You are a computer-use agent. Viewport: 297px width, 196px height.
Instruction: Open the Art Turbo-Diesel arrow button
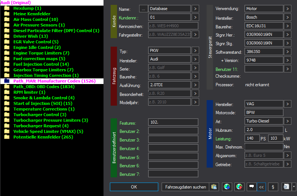(x=288, y=121)
